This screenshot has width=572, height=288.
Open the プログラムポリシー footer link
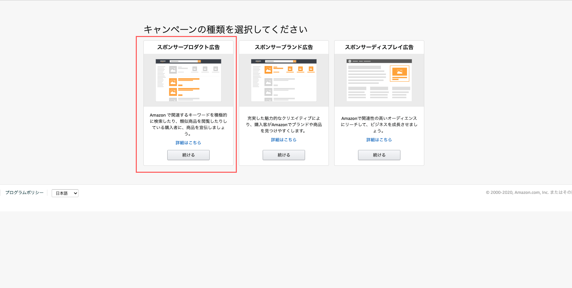coord(25,193)
